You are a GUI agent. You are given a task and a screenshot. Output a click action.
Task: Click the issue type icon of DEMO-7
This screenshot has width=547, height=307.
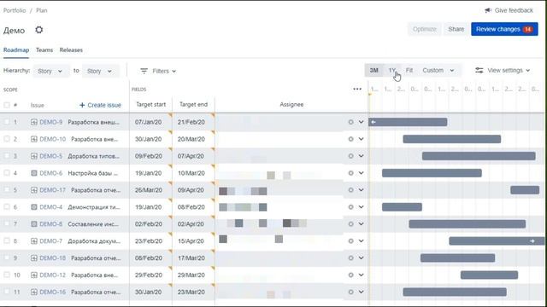[34, 241]
